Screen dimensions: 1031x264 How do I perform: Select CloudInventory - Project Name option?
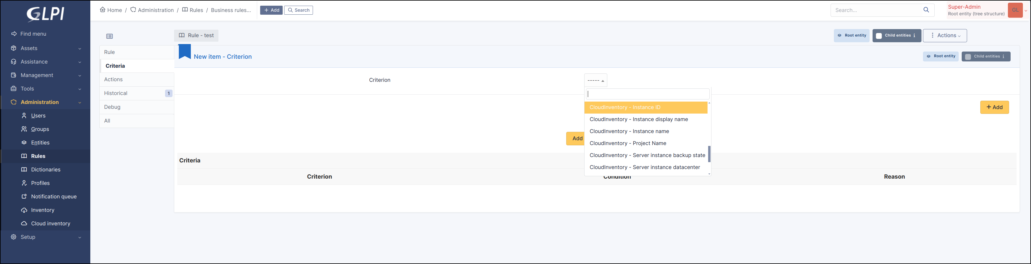tap(627, 143)
